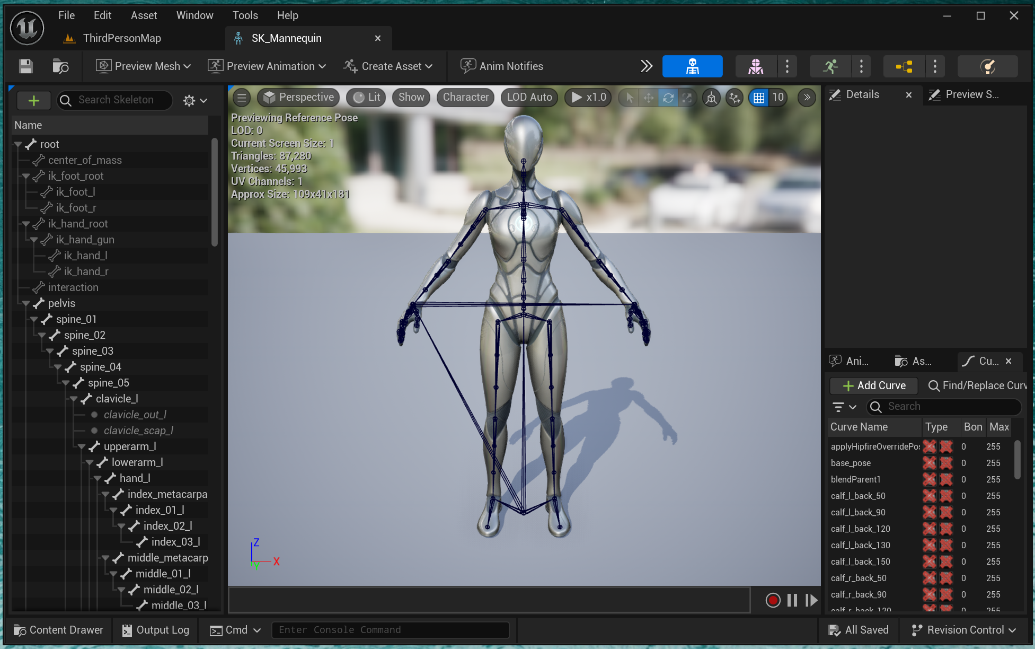This screenshot has height=649, width=1035.
Task: Open the Preview Animation dropdown
Action: [267, 66]
